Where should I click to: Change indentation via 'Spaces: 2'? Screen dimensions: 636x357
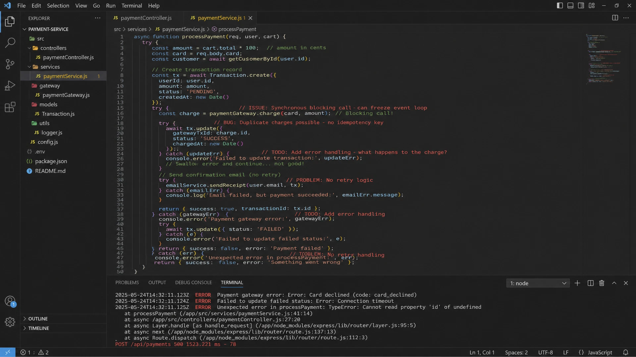pos(516,352)
